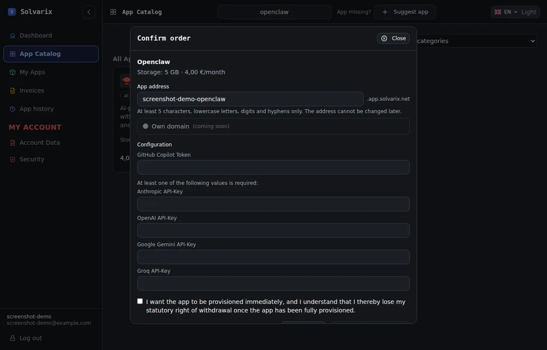
Task: Close the Confirm order dialog
Action: pyautogui.click(x=394, y=38)
